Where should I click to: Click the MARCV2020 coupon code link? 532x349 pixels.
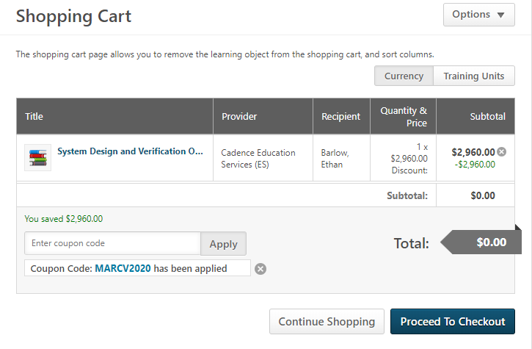pos(123,268)
